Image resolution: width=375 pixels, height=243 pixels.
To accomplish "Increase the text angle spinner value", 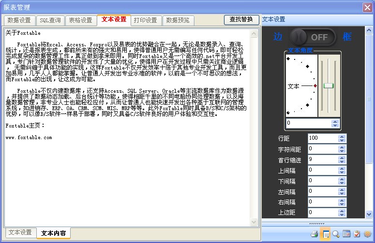I will point(335,121).
